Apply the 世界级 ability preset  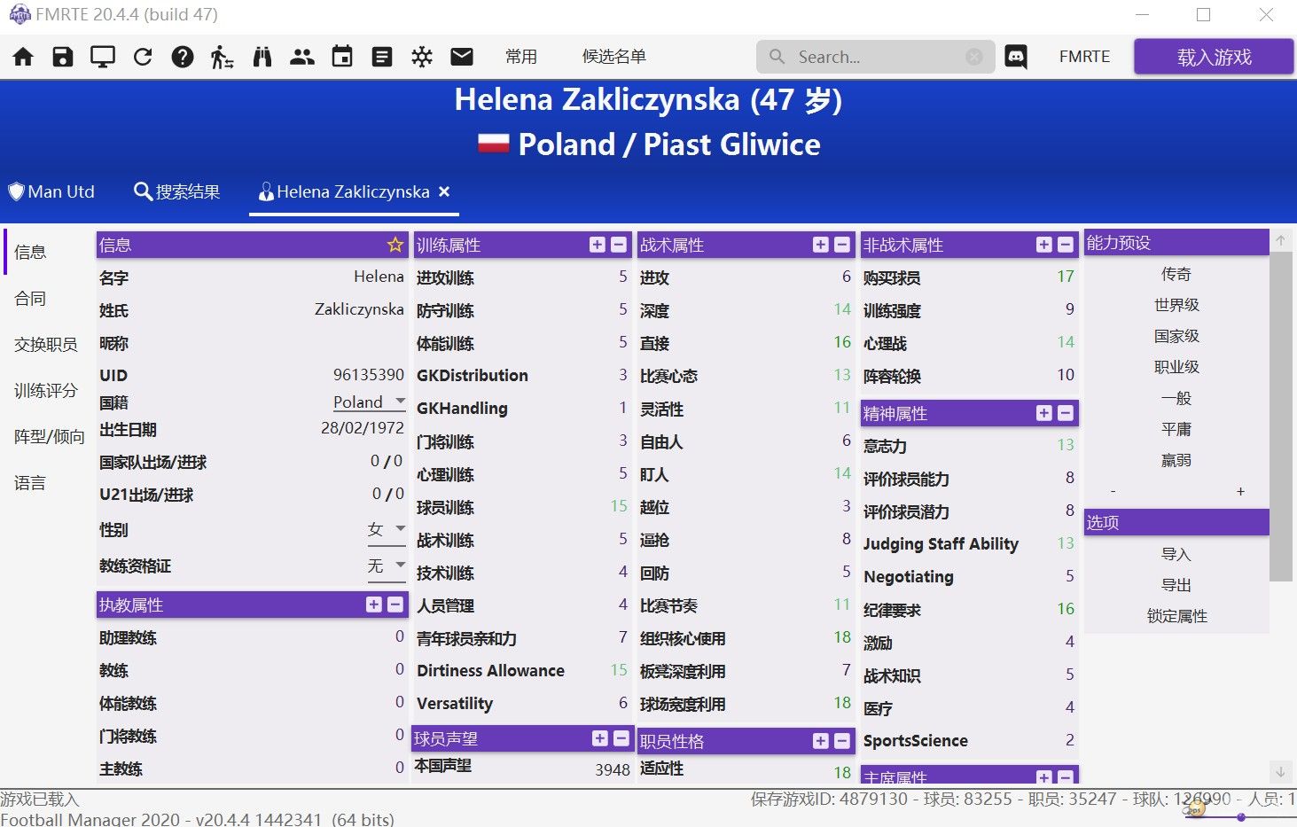[x=1176, y=305]
